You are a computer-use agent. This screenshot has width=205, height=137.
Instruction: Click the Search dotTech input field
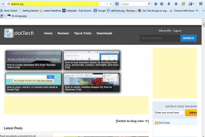click(160, 38)
